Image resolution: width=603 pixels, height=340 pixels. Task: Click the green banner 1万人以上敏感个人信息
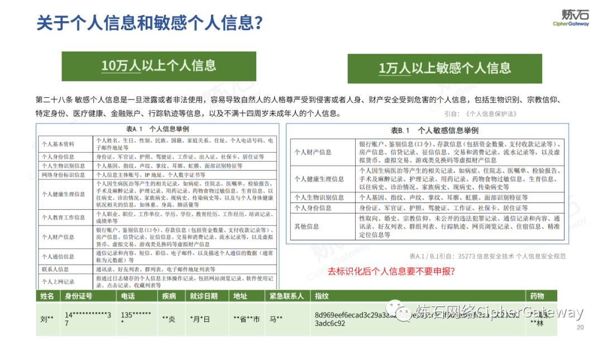(x=444, y=69)
